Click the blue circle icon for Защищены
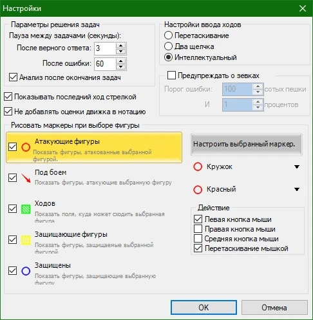 pyautogui.click(x=26, y=271)
